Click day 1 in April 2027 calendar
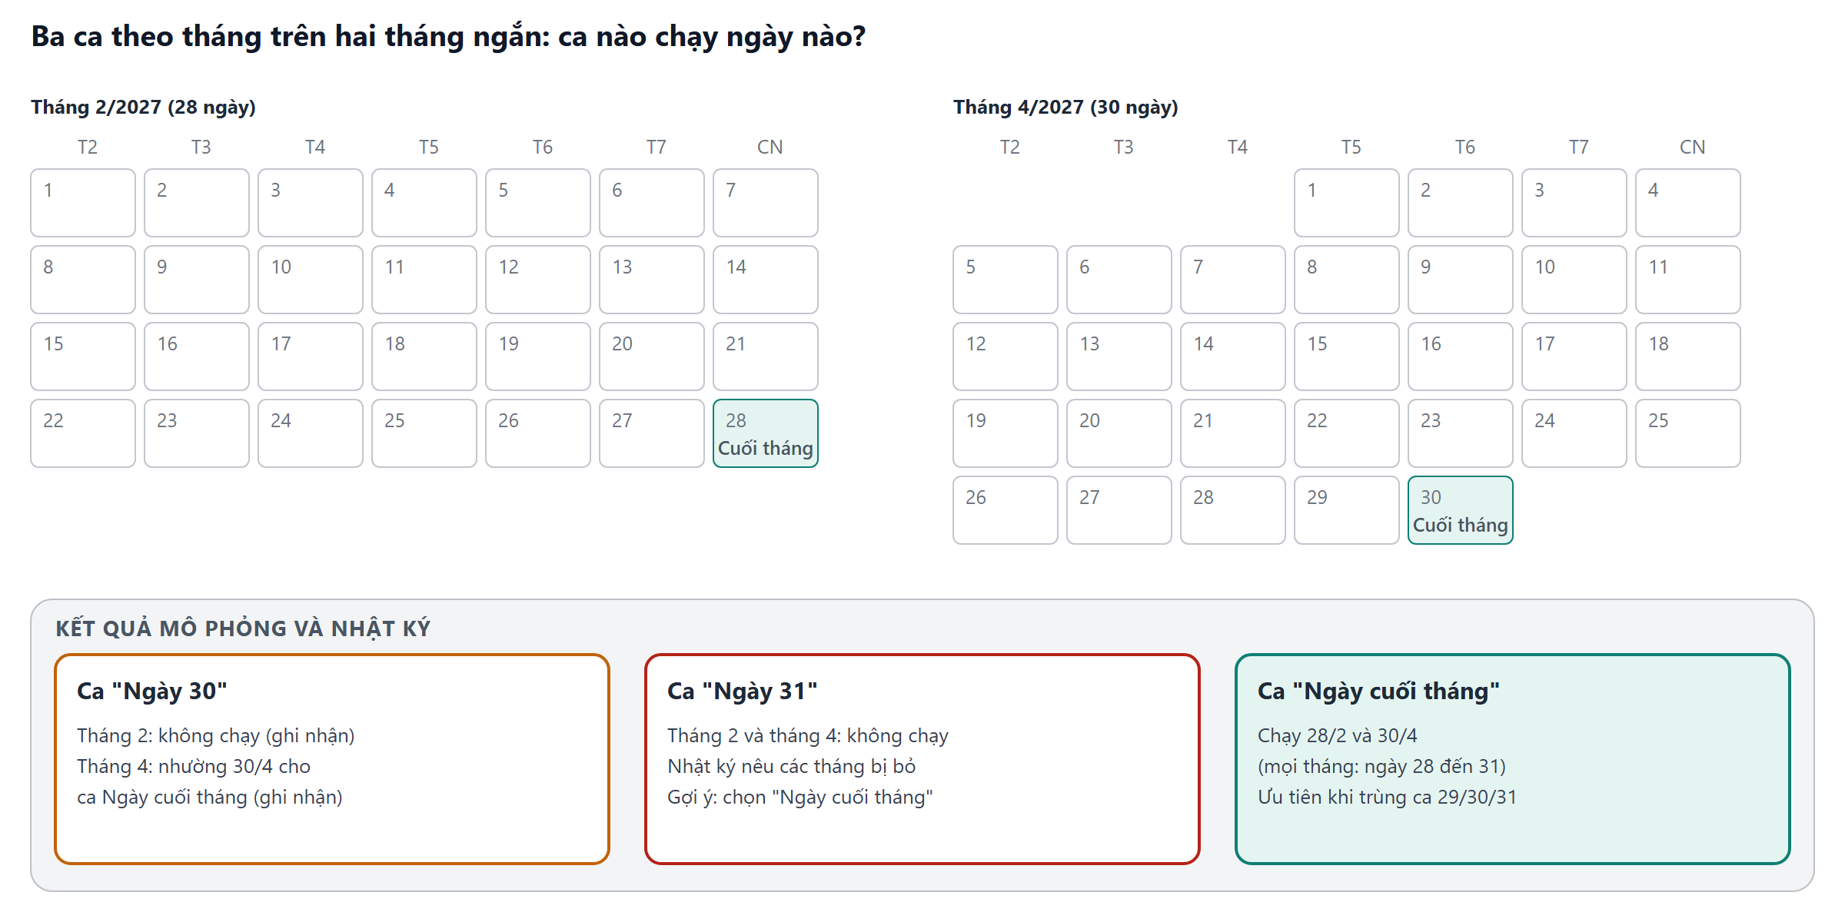The width and height of the screenshot is (1845, 922). coord(1347,203)
